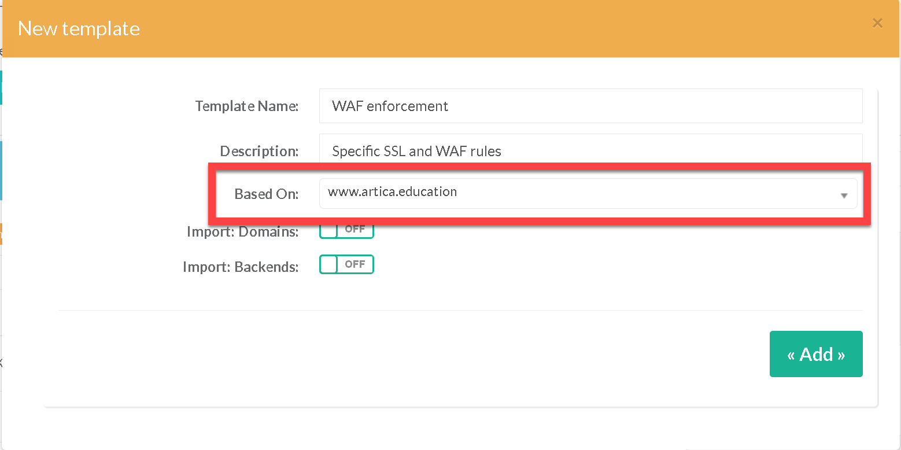Click the Based On label
The image size is (901, 450).
266,194
